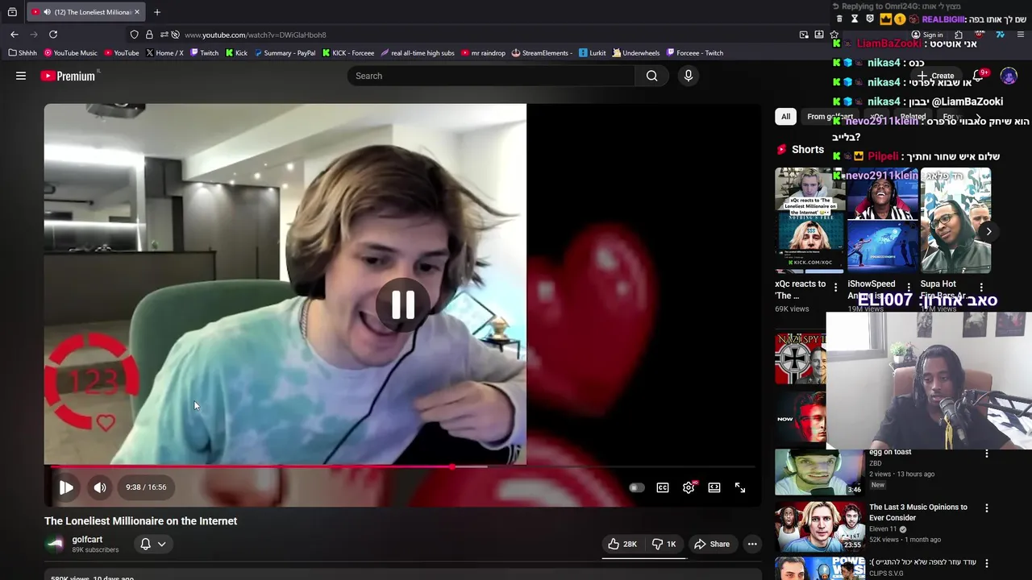
Task: Open mr raindrop bookmark
Action: click(x=483, y=53)
